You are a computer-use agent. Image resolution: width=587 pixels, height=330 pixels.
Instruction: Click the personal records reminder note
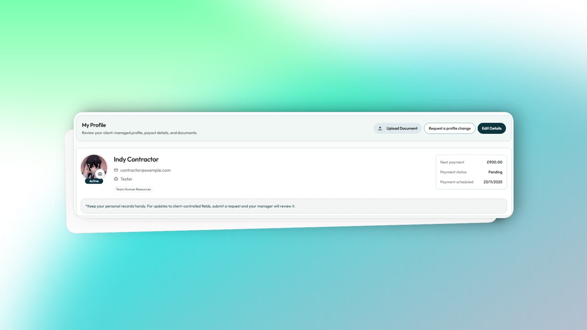point(190,206)
